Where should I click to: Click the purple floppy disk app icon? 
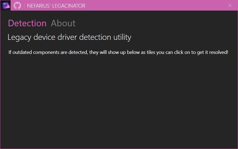coord(6,5)
